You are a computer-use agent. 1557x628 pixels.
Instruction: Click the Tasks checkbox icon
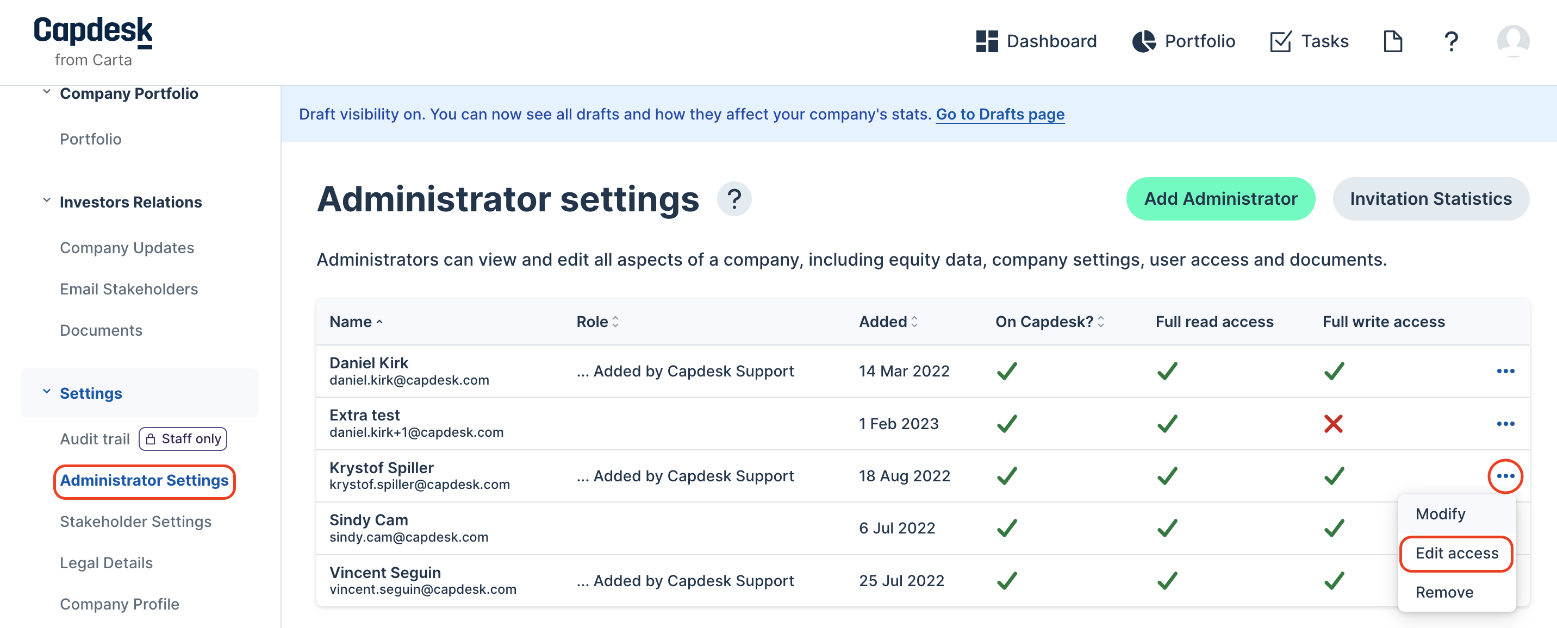click(x=1280, y=41)
